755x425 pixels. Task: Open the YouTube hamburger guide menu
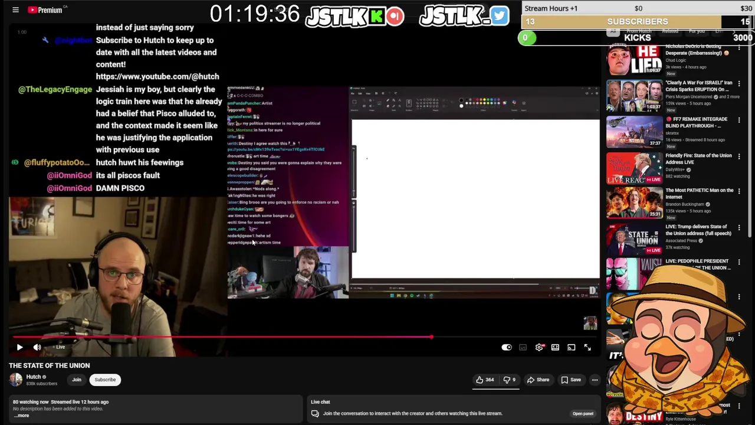(x=15, y=10)
